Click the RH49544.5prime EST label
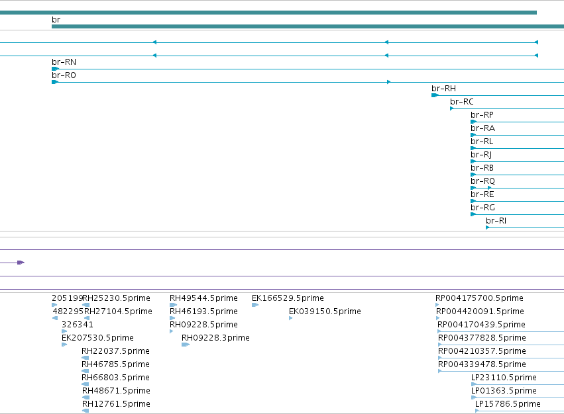Image resolution: width=564 pixels, height=414 pixels. point(203,298)
